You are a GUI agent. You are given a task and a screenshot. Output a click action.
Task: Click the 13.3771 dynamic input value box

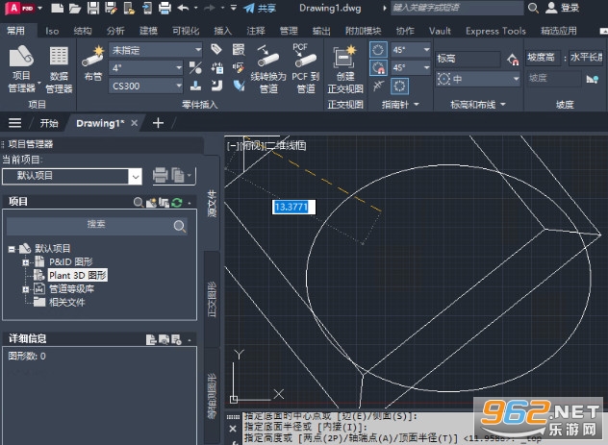(293, 207)
